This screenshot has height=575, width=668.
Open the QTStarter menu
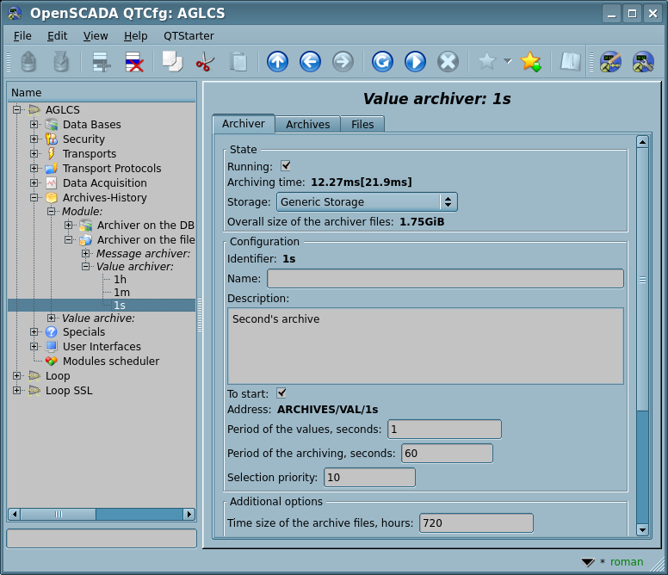189,36
